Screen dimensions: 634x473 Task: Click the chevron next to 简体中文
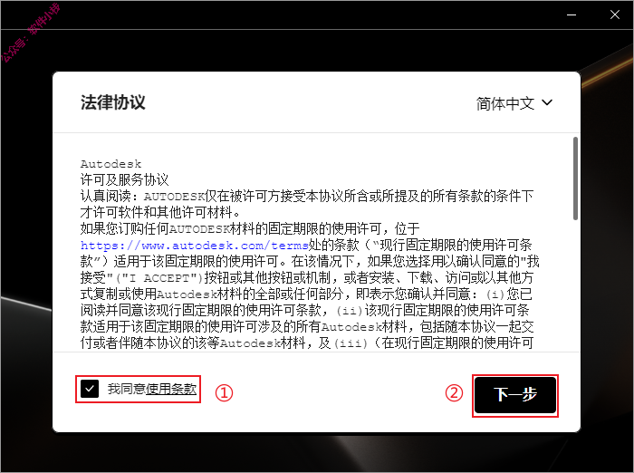point(547,102)
